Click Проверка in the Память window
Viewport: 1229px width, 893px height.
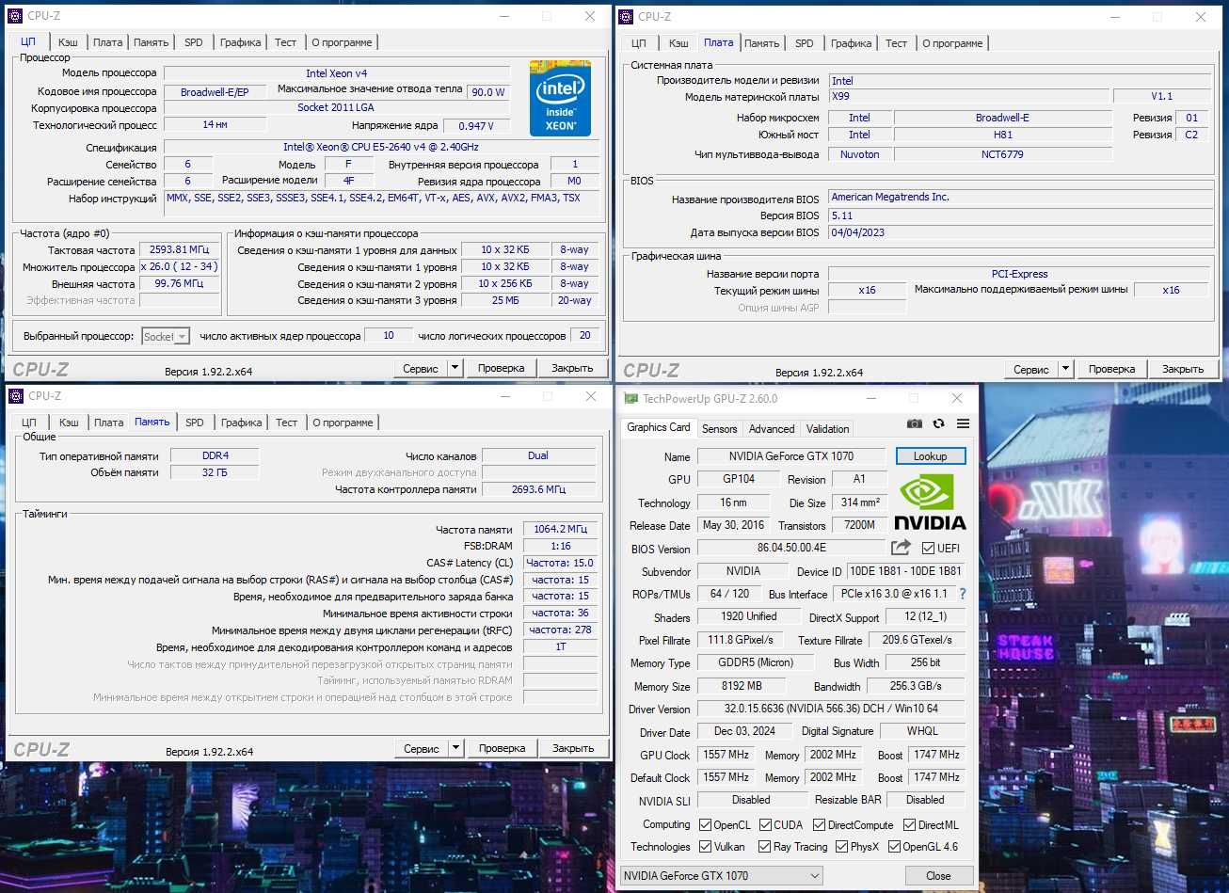pyautogui.click(x=502, y=748)
